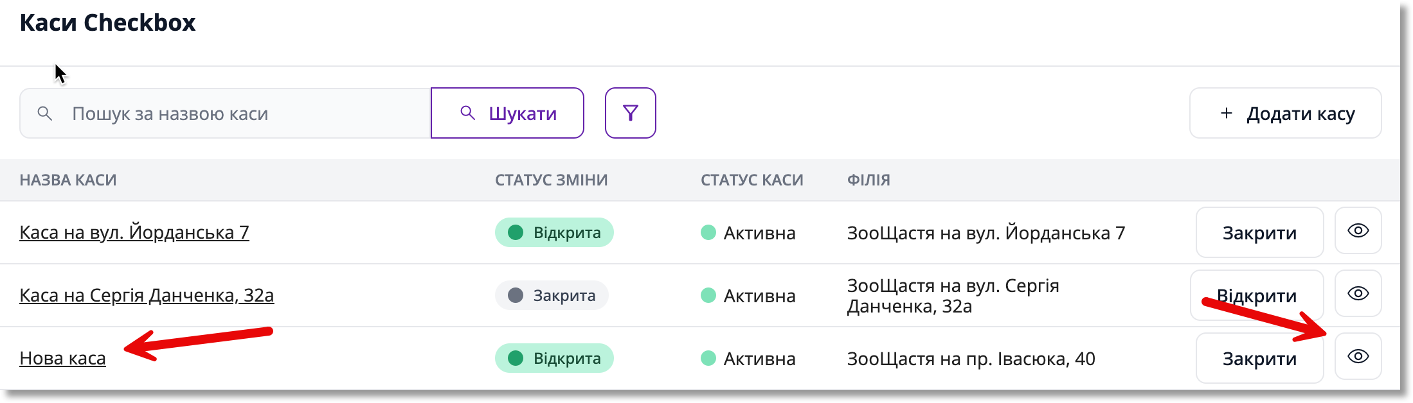Focus the Пошук за назвою каси field
The width and height of the screenshot is (1413, 403).
225,114
